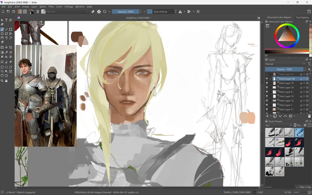Select the Pan hand tool
Viewport: 312px width, 195px height.
click(x=6, y=81)
